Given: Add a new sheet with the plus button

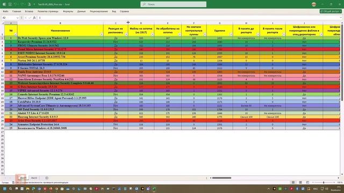Looking at the screenshot, I should pyautogui.click(x=47, y=178).
